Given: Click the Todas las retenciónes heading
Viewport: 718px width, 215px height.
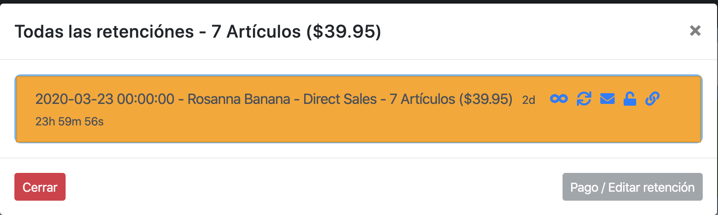Looking at the screenshot, I should click(x=104, y=32).
